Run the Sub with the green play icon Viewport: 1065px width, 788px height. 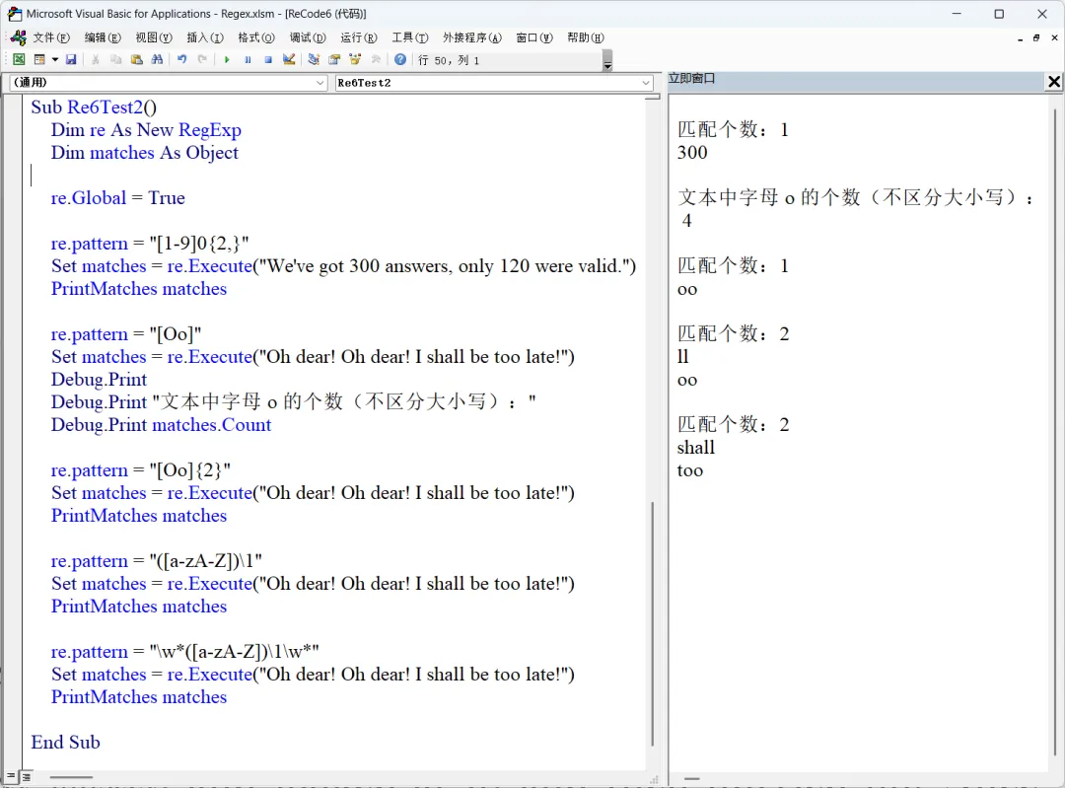227,60
